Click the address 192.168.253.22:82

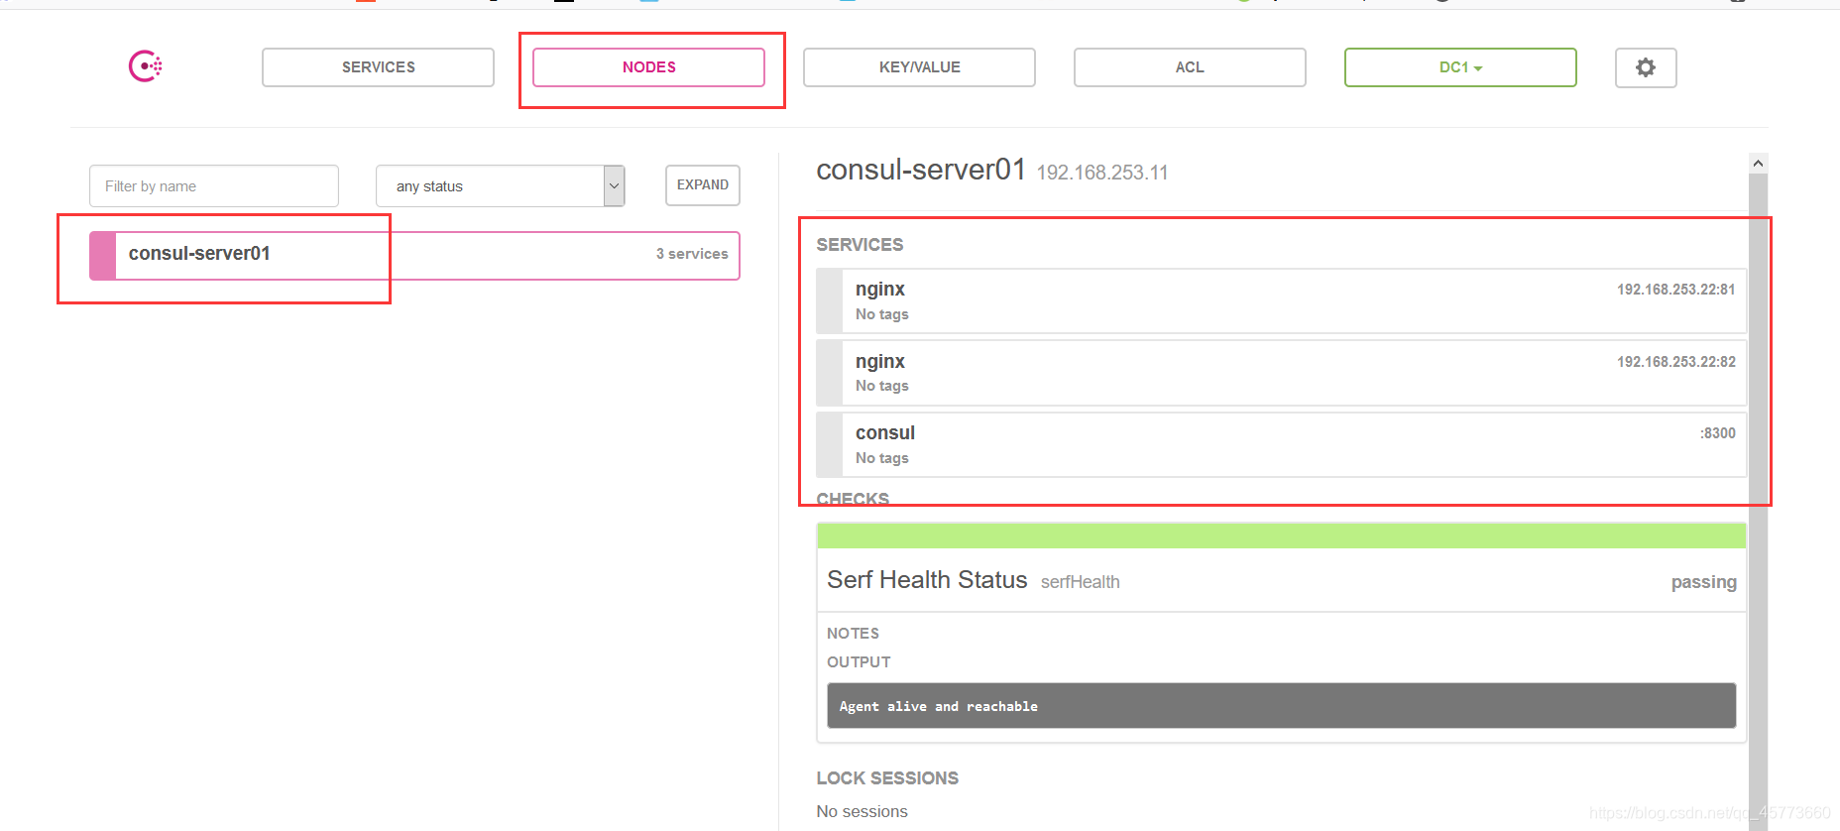pos(1675,362)
